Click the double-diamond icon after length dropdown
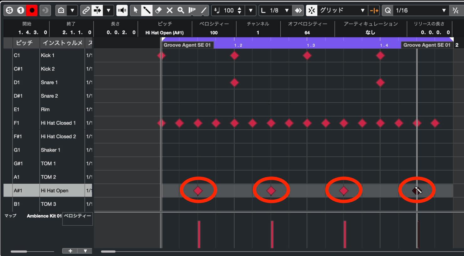 coord(298,10)
